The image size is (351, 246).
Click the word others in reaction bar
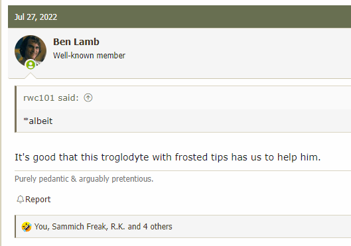pos(161,227)
